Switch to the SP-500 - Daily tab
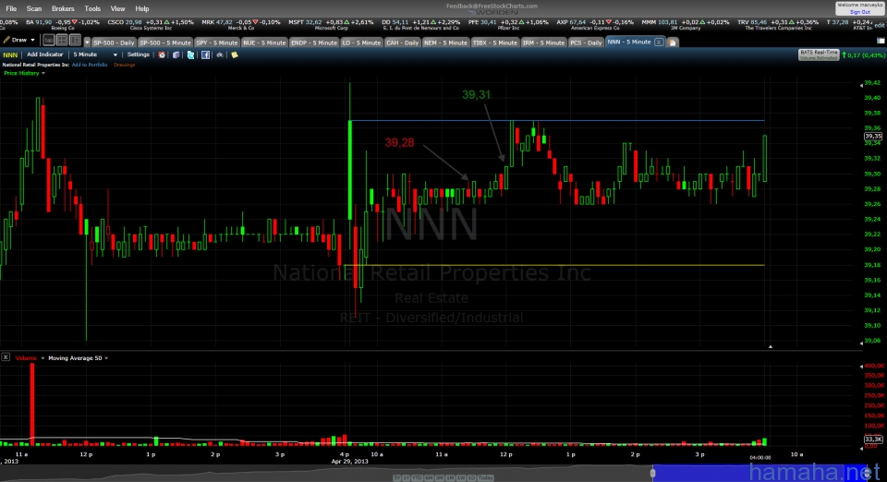 pyautogui.click(x=114, y=42)
